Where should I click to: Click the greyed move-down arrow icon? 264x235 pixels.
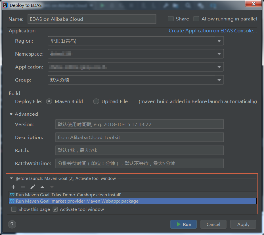tap(52, 187)
